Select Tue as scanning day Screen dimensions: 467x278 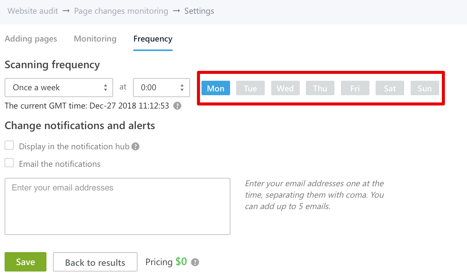(x=250, y=88)
